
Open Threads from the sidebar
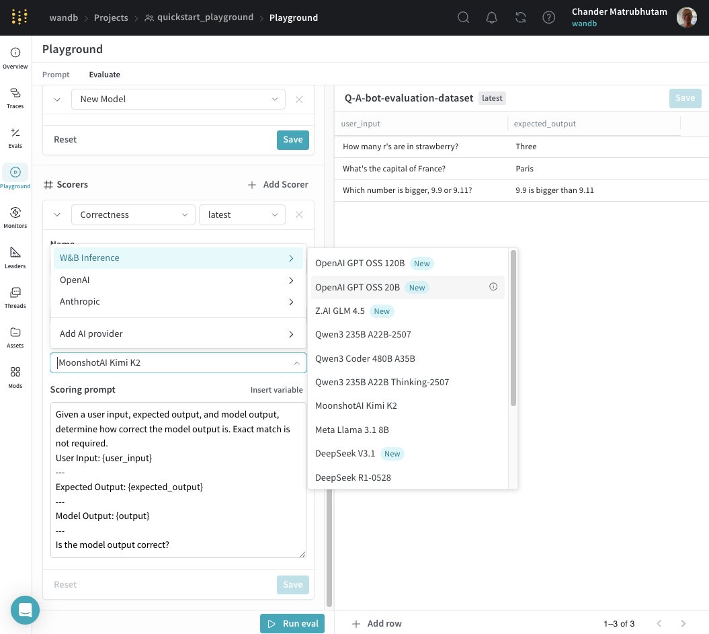point(15,297)
